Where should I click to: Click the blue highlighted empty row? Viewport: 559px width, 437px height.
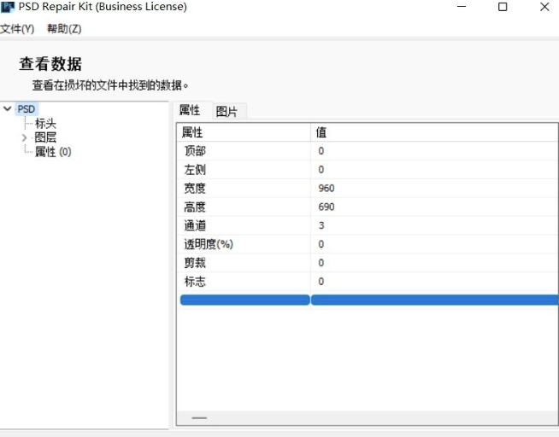[368, 300]
